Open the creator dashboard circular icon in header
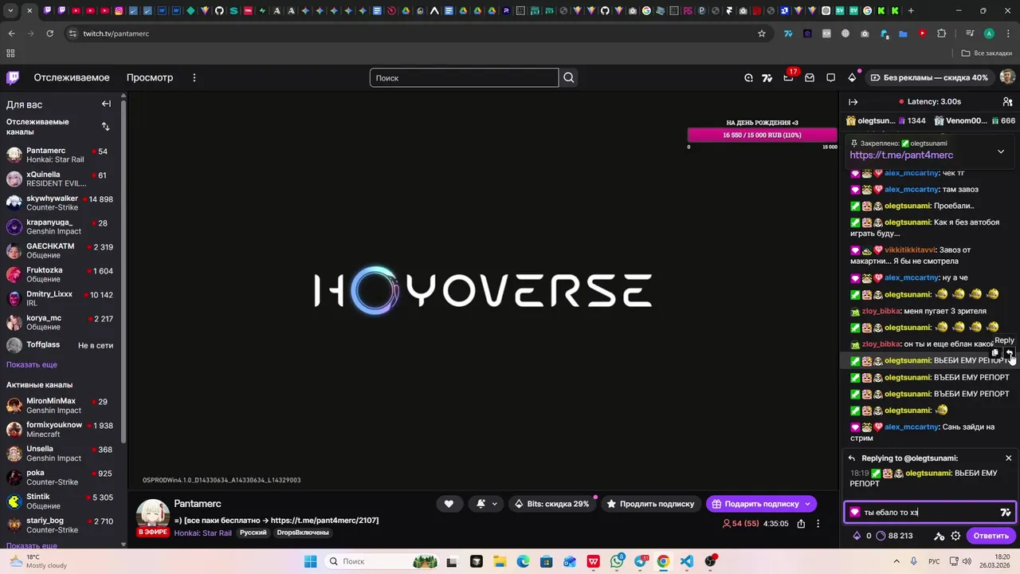This screenshot has width=1020, height=574. (748, 77)
